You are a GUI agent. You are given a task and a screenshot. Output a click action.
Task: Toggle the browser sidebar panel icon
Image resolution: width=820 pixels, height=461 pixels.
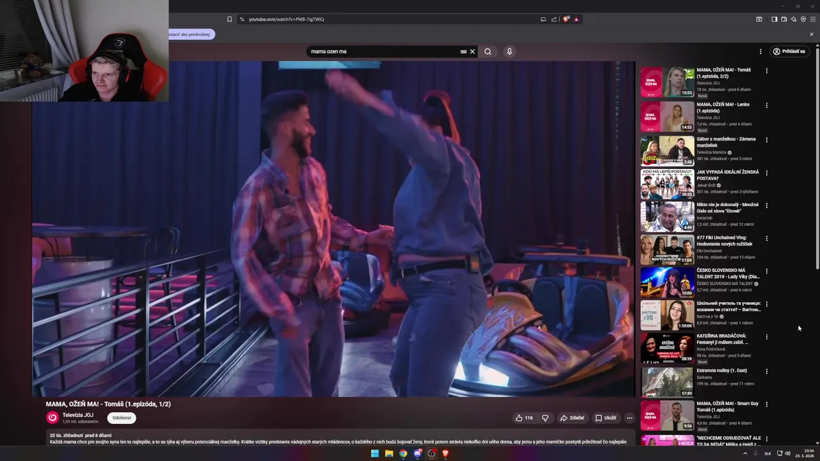[774, 19]
